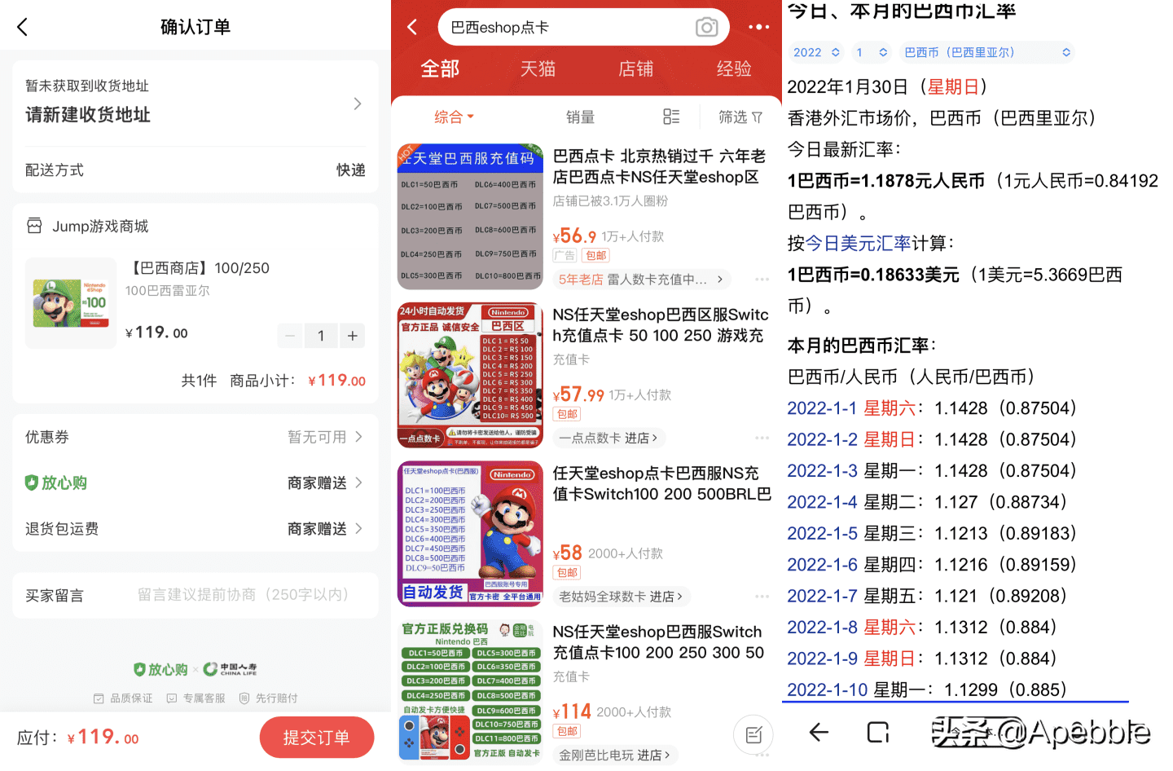Open the year 2022 dropdown
This screenshot has height=771, width=1173.
[x=816, y=52]
